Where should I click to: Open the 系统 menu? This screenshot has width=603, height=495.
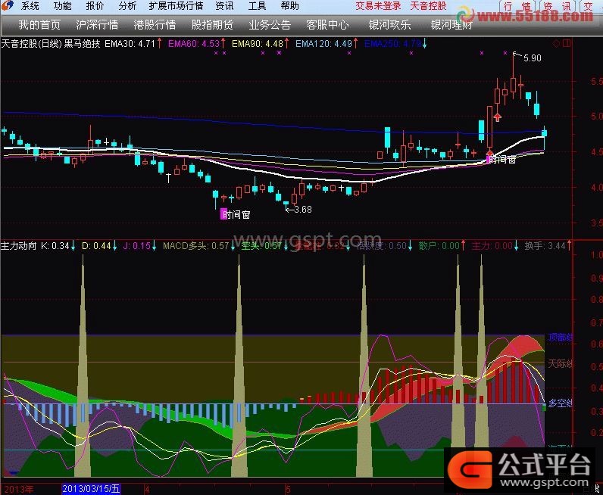tap(30, 6)
